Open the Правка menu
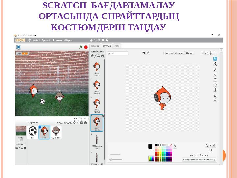The image size is (237, 178). (x=46, y=40)
